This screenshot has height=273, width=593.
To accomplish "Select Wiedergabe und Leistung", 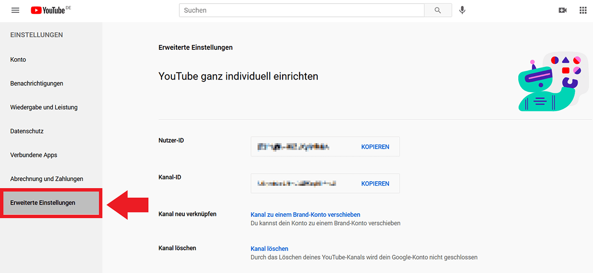I will click(x=44, y=107).
